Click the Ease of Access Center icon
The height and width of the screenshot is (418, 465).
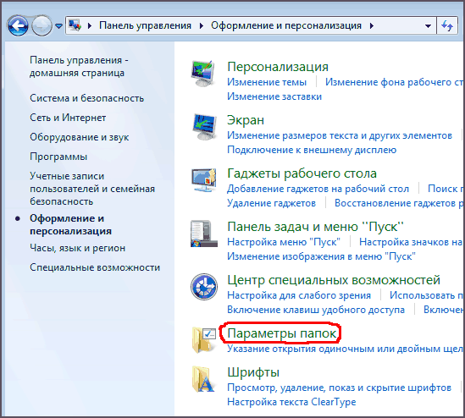click(204, 287)
